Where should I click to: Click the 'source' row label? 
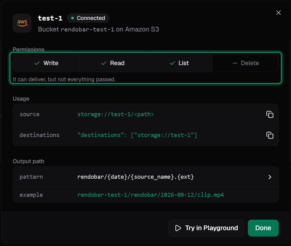(x=30, y=114)
